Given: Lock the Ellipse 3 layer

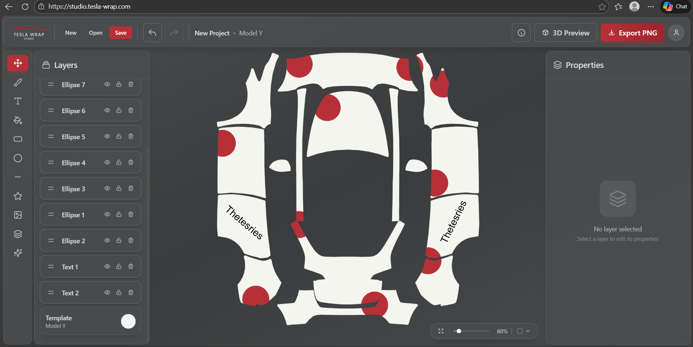Looking at the screenshot, I should pyautogui.click(x=119, y=188).
